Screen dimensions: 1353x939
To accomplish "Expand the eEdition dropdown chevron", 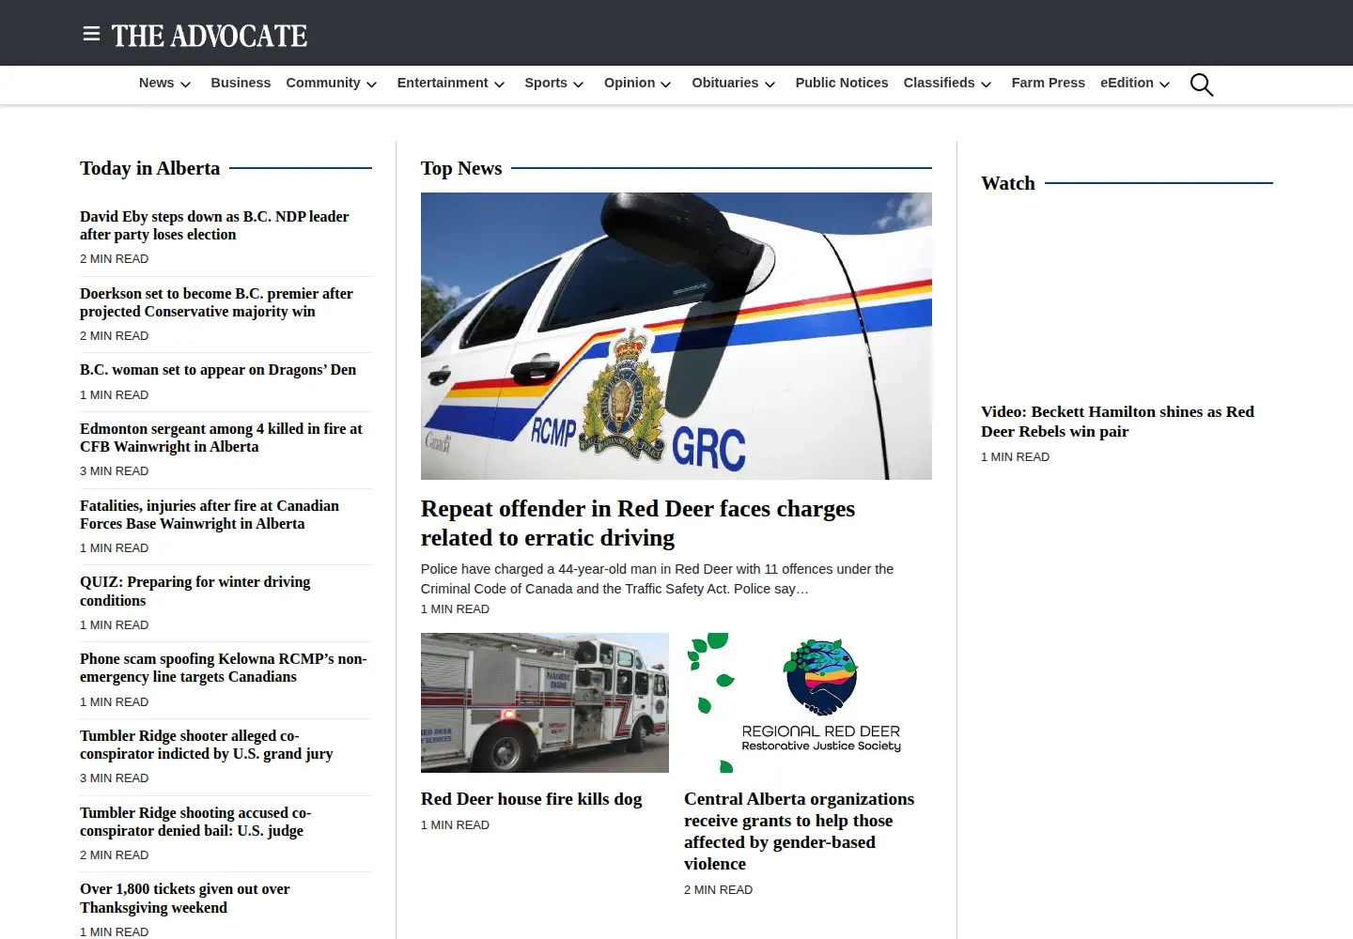I will 1164,85.
